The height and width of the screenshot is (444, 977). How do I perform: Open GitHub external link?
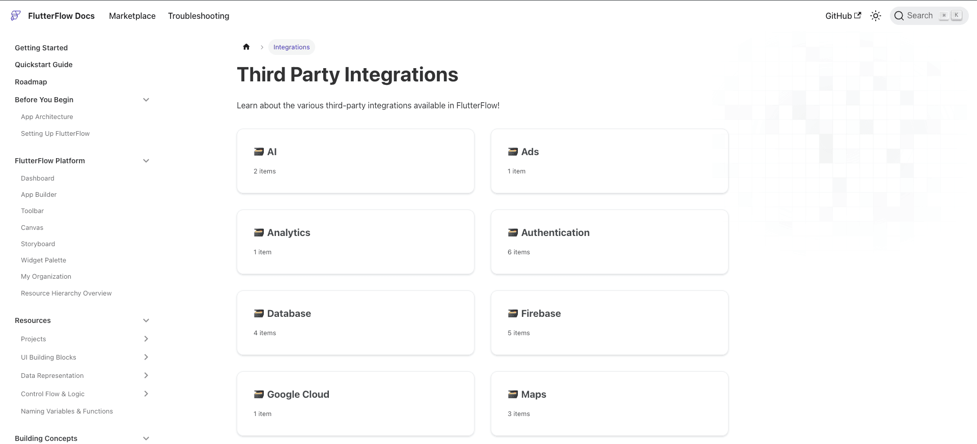pos(843,16)
